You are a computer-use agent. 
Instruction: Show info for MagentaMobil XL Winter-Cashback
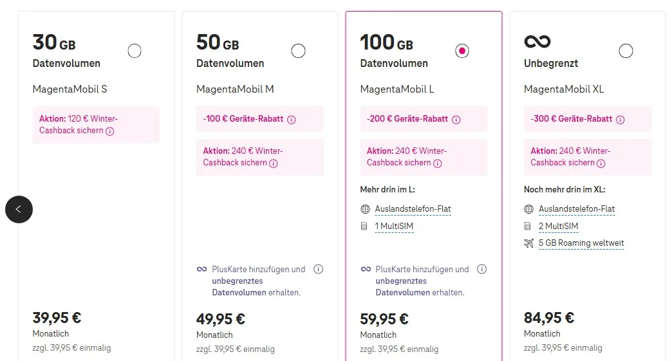[x=602, y=163]
